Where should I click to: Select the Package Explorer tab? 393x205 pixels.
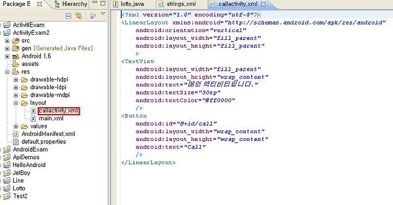pyautogui.click(x=16, y=4)
